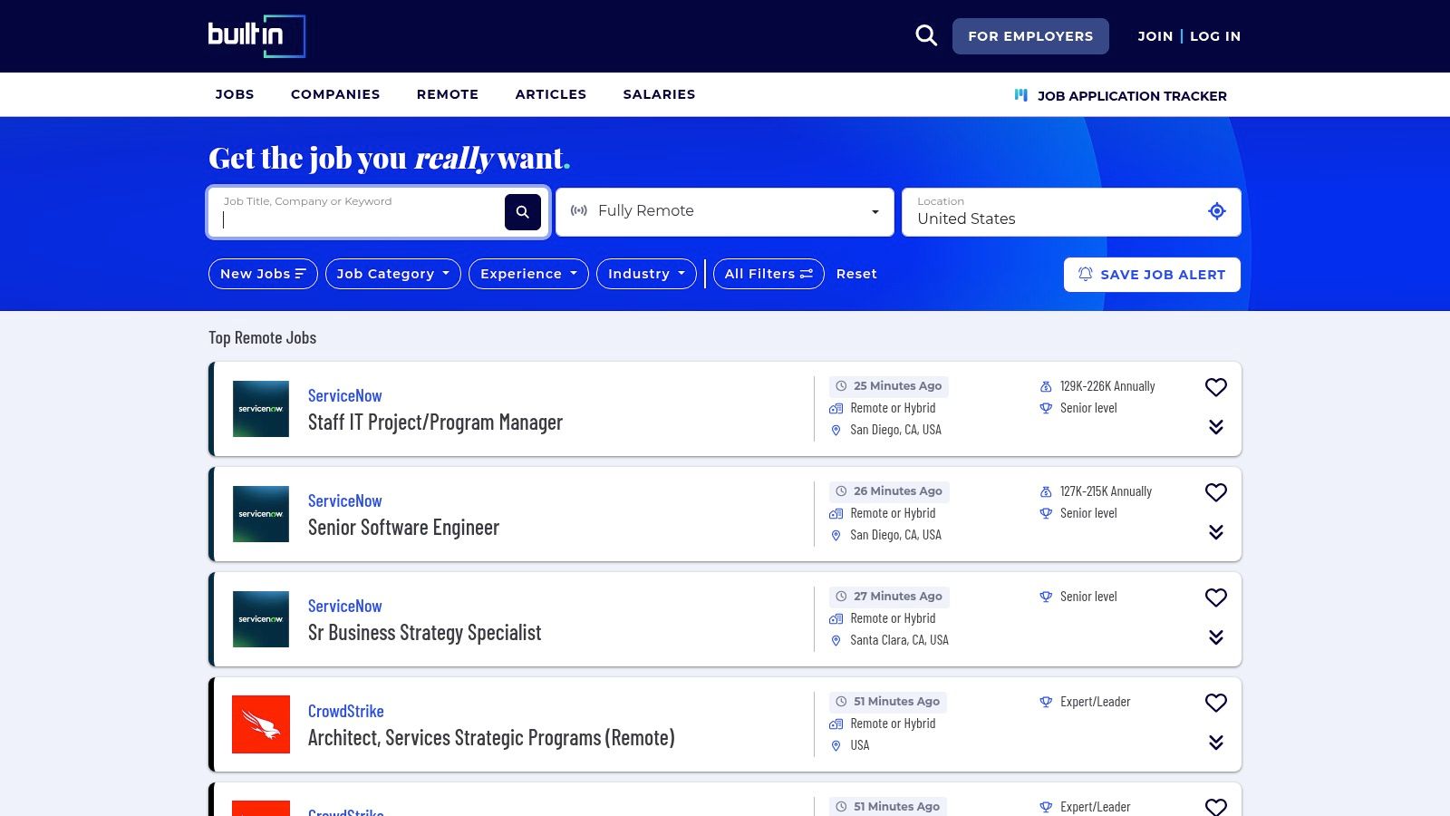Save the Senior Software Engineer job heart

[x=1216, y=492]
